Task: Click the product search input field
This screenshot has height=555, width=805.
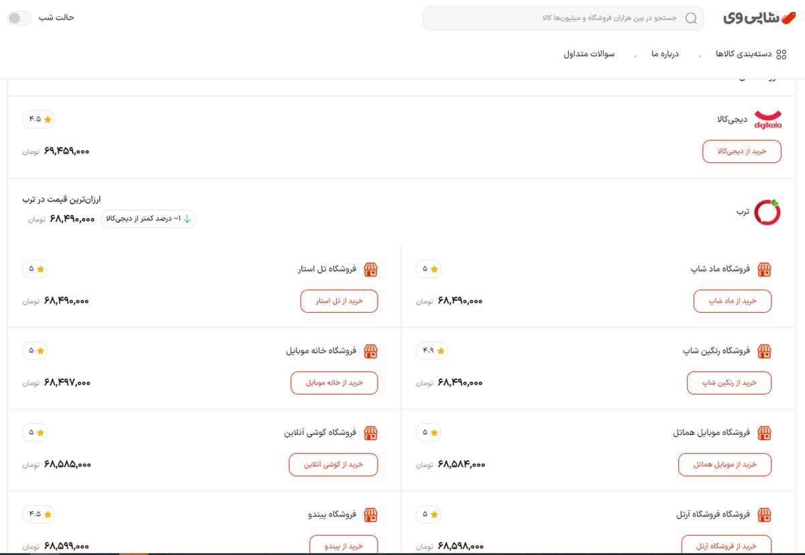Action: coord(557,18)
